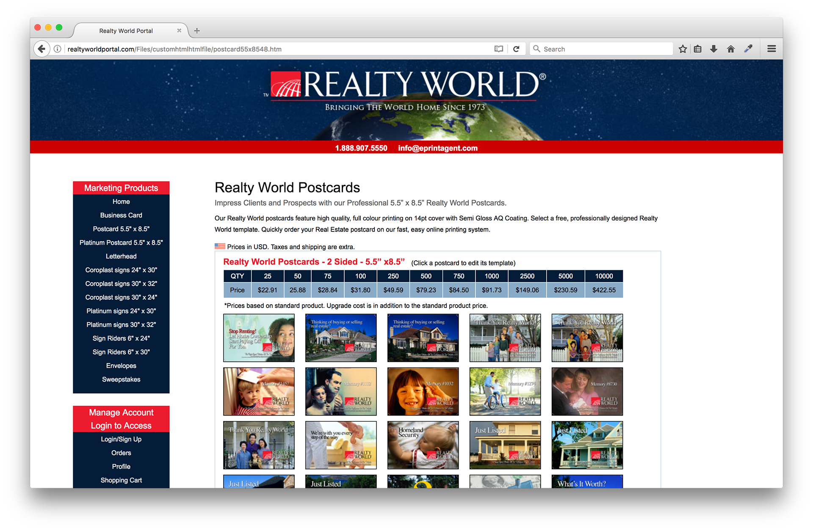Screen dimensions: 813x531
Task: Bookmark this page with the star icon
Action: click(683, 49)
